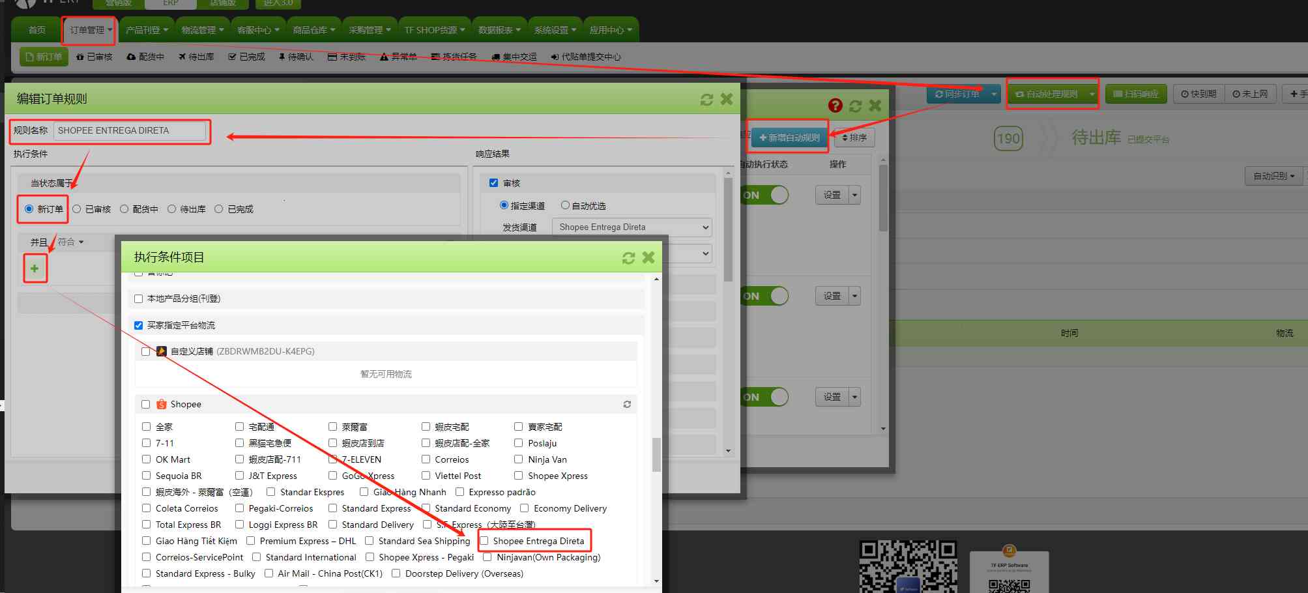Expand the 符合 condition dropdown
Image resolution: width=1308 pixels, height=593 pixels.
pyautogui.click(x=70, y=242)
